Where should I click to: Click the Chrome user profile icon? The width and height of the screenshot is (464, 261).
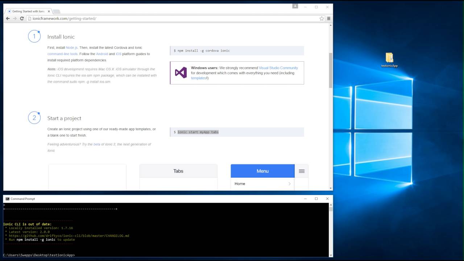pyautogui.click(x=295, y=6)
